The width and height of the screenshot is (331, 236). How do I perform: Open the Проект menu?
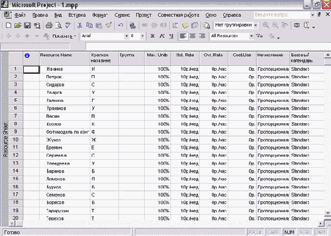click(x=144, y=15)
